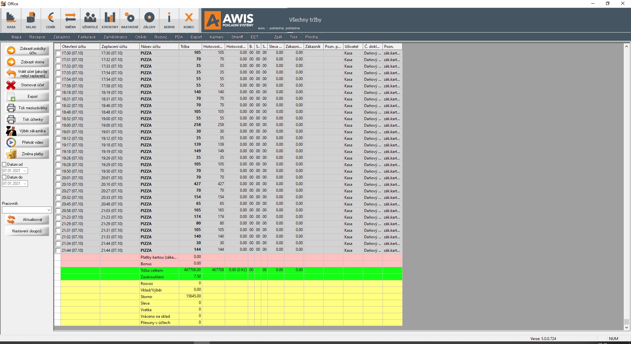631x344 pixels.
Task: Enable the Datum do checkbox
Action: tap(4, 177)
